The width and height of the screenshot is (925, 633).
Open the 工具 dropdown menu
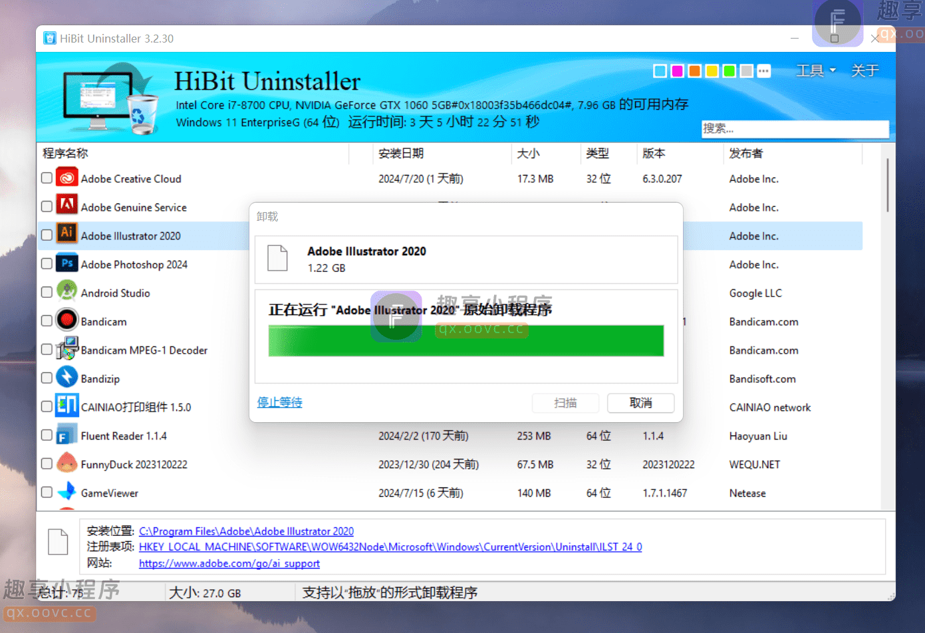pyautogui.click(x=816, y=70)
